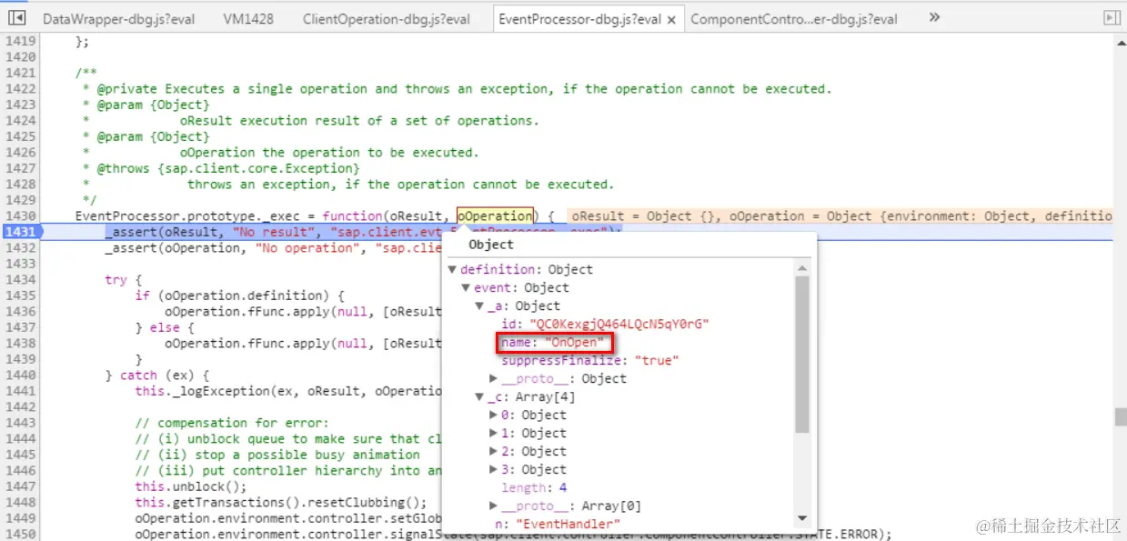Click the highlighted oOperation parameter
This screenshot has height=541, width=1127.
tap(495, 216)
